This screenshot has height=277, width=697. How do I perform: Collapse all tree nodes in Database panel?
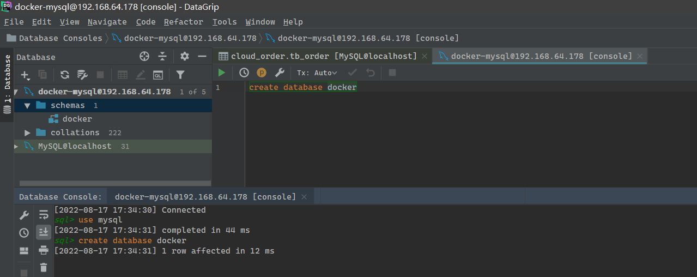162,56
